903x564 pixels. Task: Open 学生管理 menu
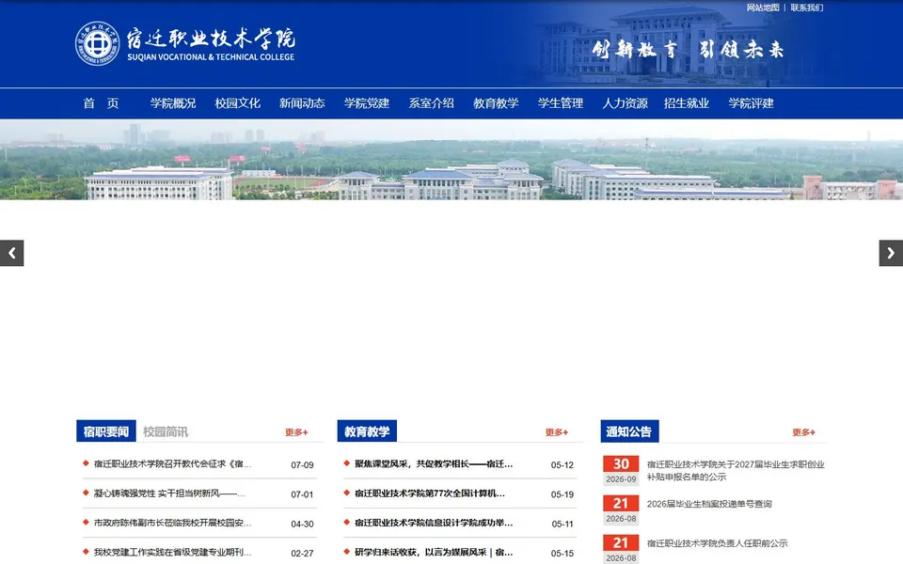pyautogui.click(x=560, y=103)
